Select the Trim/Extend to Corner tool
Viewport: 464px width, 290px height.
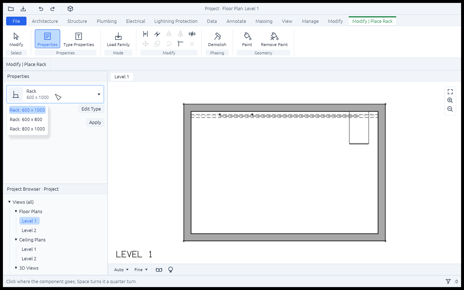(x=181, y=44)
